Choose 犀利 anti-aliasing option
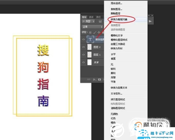The image size is (175, 140). [113, 73]
